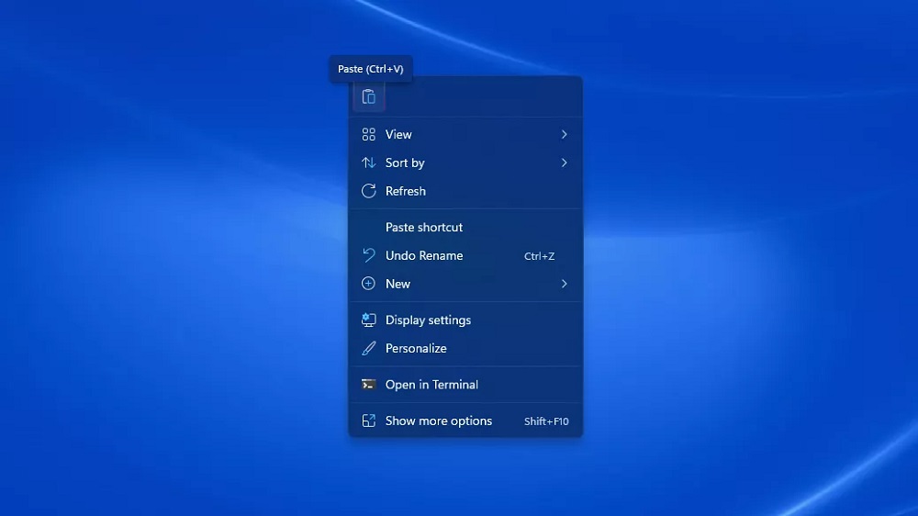This screenshot has height=516, width=918.
Task: Click the Paste clipboard icon at the menu top
Action: point(368,96)
